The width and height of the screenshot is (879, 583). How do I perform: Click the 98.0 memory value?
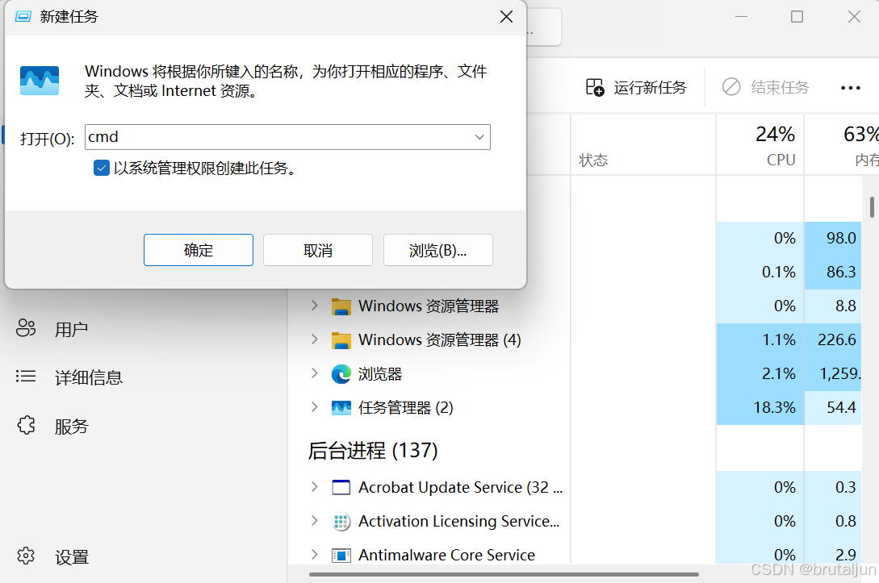pos(841,238)
